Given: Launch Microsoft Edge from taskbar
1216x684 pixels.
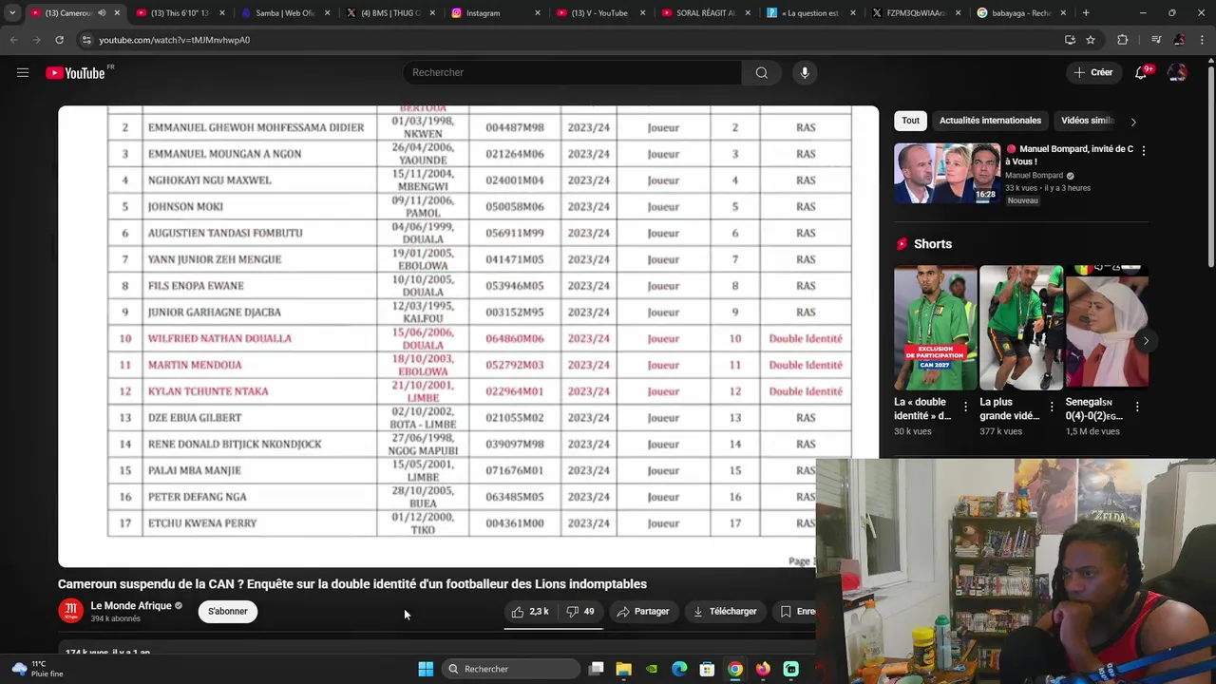Looking at the screenshot, I should [679, 669].
